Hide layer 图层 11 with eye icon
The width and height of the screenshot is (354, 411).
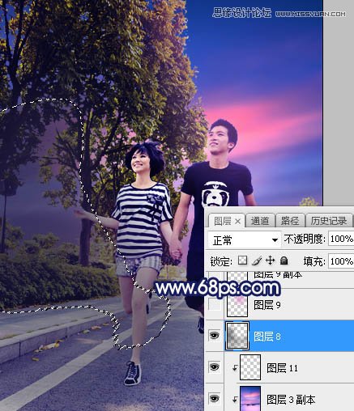(214, 367)
